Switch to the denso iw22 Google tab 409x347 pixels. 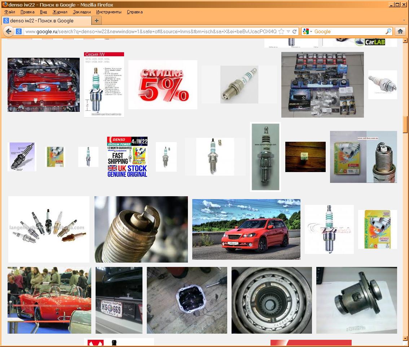tap(46, 21)
